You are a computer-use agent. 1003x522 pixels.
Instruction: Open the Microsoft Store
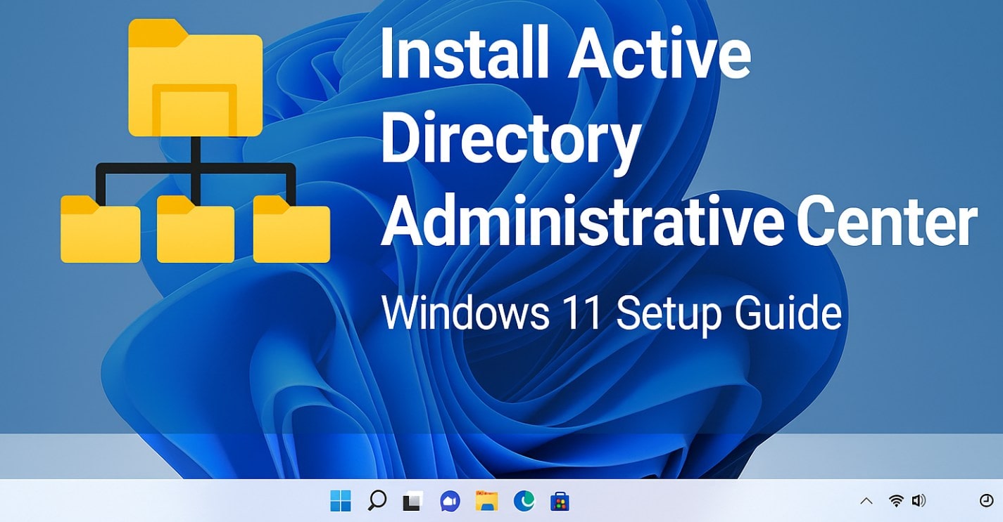(x=559, y=502)
